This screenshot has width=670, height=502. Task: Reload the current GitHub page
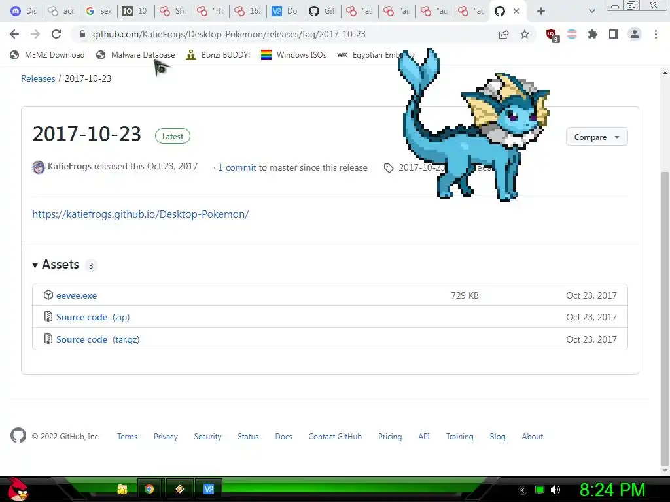(x=56, y=34)
